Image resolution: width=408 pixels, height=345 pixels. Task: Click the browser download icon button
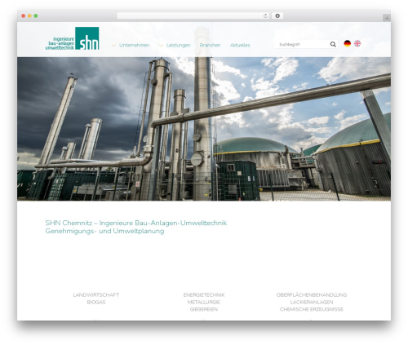coord(277,16)
